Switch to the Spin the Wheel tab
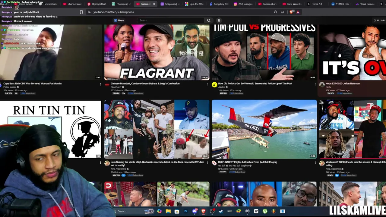 point(195,4)
